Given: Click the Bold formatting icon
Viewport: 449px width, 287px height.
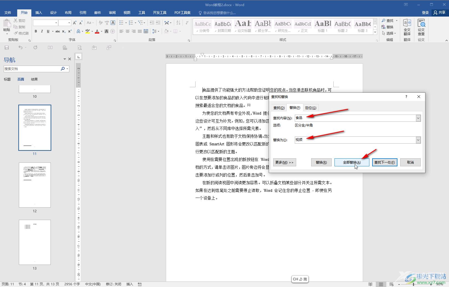Looking at the screenshot, I should [36, 31].
